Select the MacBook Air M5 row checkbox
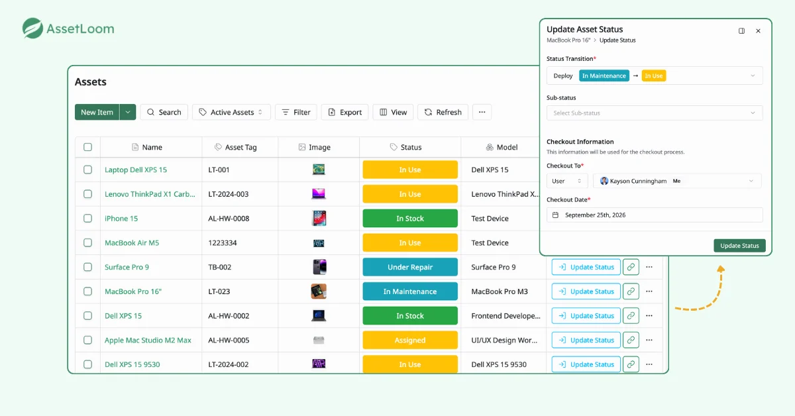The height and width of the screenshot is (416, 795). [87, 243]
